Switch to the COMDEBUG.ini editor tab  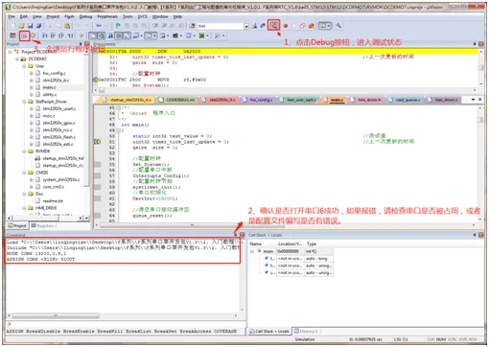pos(177,100)
